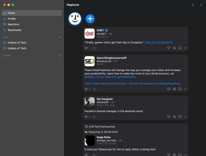Click the @naga_korada handle
The width and height of the screenshot is (206, 156).
106,141
